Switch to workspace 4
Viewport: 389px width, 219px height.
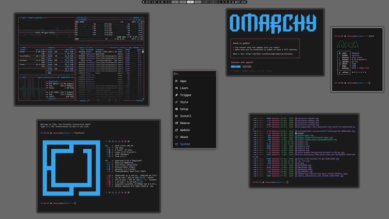[x=198, y=2]
